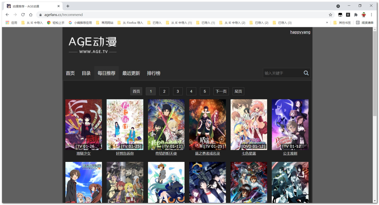Click the back navigation arrow
The height and width of the screenshot is (205, 379).
click(x=7, y=15)
